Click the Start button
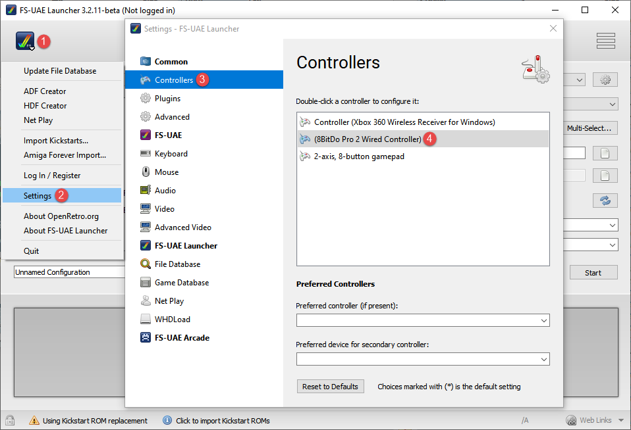Viewport: 631px width, 430px height. click(x=593, y=273)
